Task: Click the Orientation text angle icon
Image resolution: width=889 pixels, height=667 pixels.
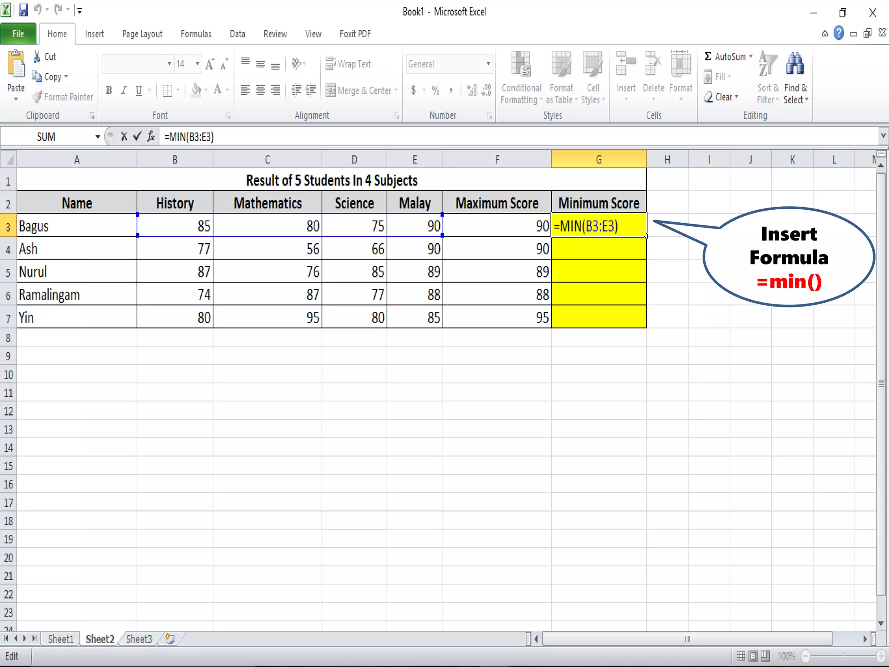Action: coord(296,64)
